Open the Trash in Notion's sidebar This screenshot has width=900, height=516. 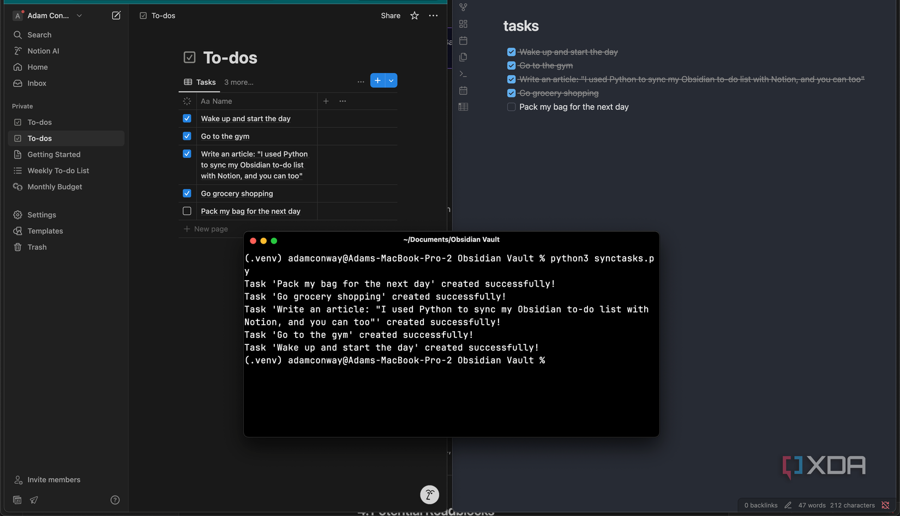tap(37, 247)
